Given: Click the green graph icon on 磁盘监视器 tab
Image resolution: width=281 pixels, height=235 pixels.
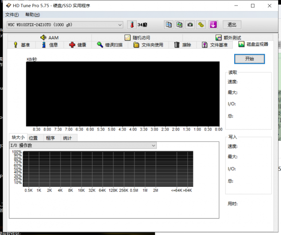Looking at the screenshot, I should [241, 44].
